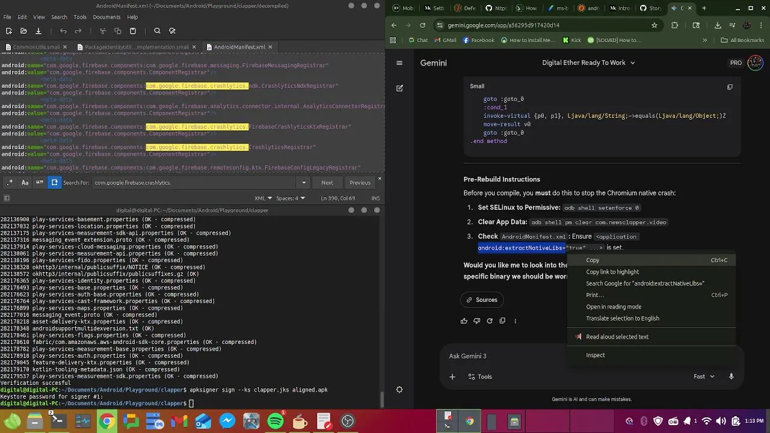Image resolution: width=770 pixels, height=433 pixels.
Task: Open Chrome extensions puzzle icon
Action: [674, 25]
